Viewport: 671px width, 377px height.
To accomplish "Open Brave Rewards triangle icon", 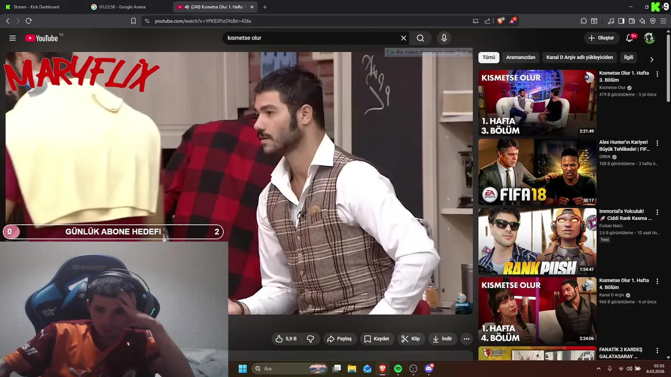I will tap(513, 21).
